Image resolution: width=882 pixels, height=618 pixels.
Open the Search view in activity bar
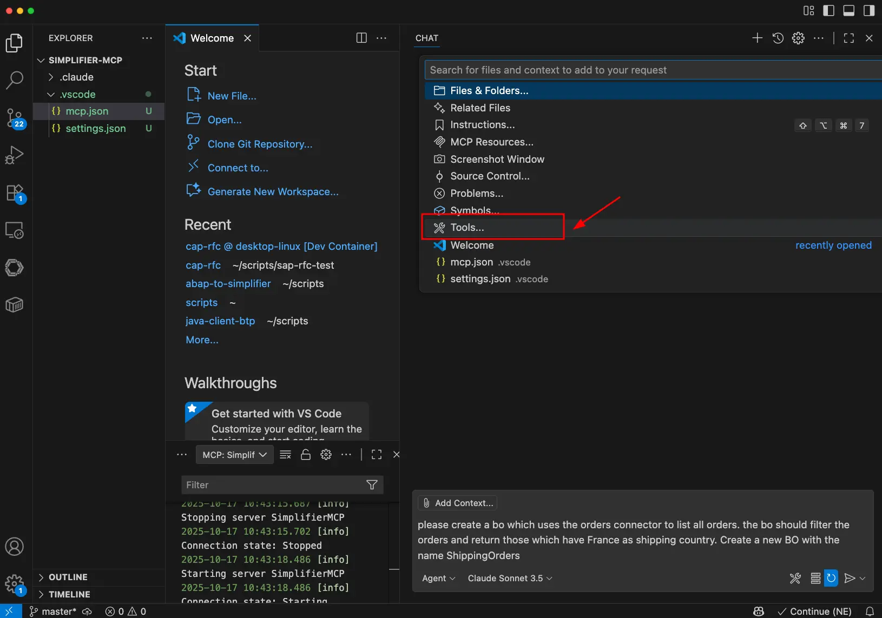pyautogui.click(x=15, y=80)
